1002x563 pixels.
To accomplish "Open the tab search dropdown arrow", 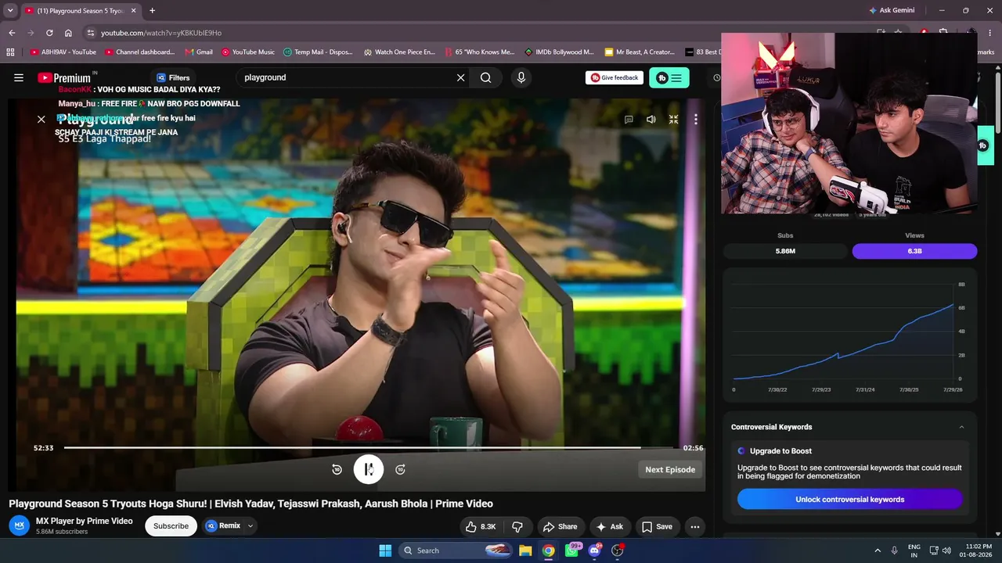I will [x=10, y=11].
